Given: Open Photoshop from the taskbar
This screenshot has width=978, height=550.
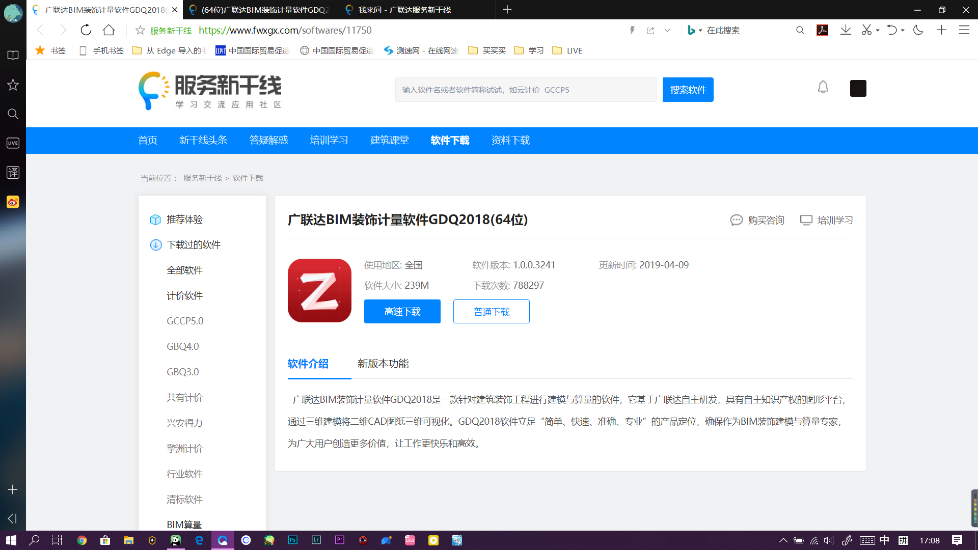Looking at the screenshot, I should [293, 540].
